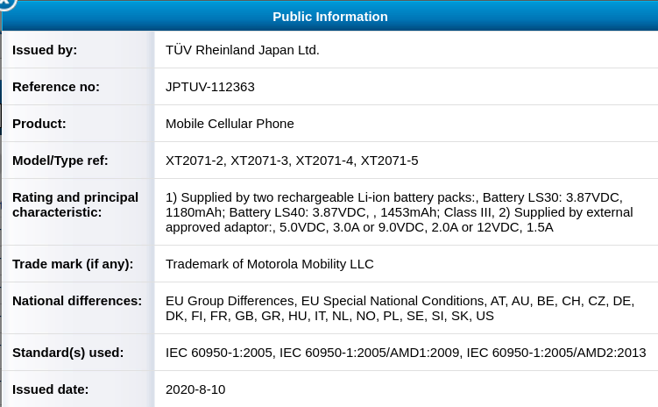Select Mobile Cellular Phone text
The width and height of the screenshot is (658, 407).
(x=230, y=124)
